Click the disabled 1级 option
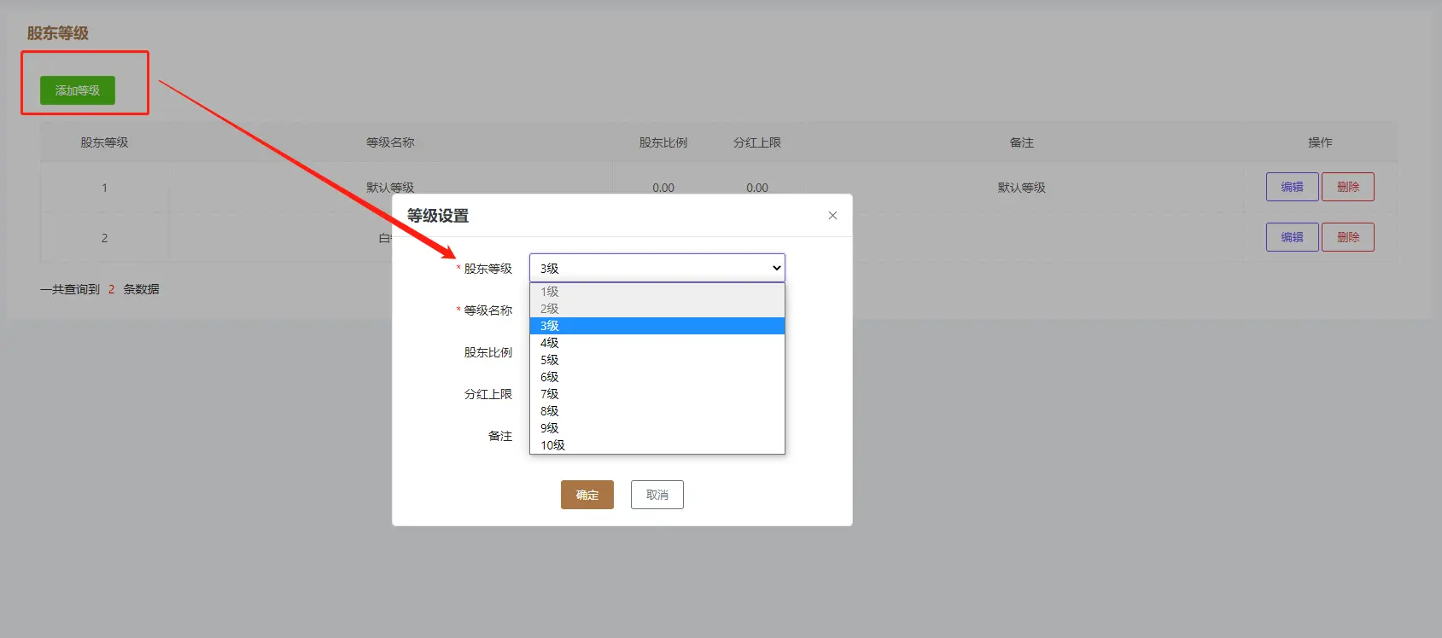 pos(657,292)
